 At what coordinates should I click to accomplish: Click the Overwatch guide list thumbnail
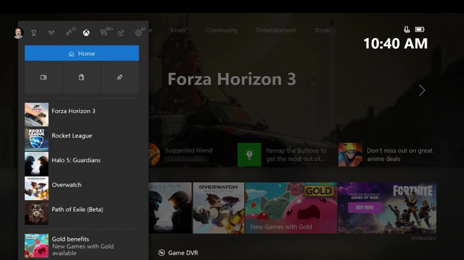coord(36,188)
